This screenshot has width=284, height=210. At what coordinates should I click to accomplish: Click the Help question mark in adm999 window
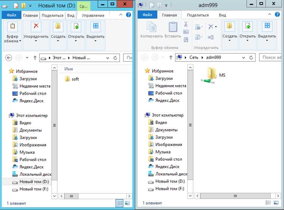277,14
